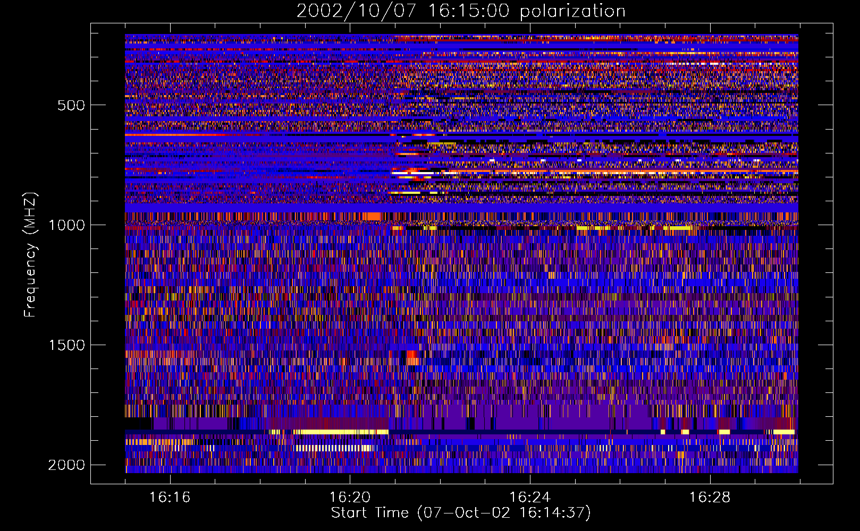Click the 'Frequency (MHZ)' y-axis label
This screenshot has width=860, height=531.
click(30, 255)
